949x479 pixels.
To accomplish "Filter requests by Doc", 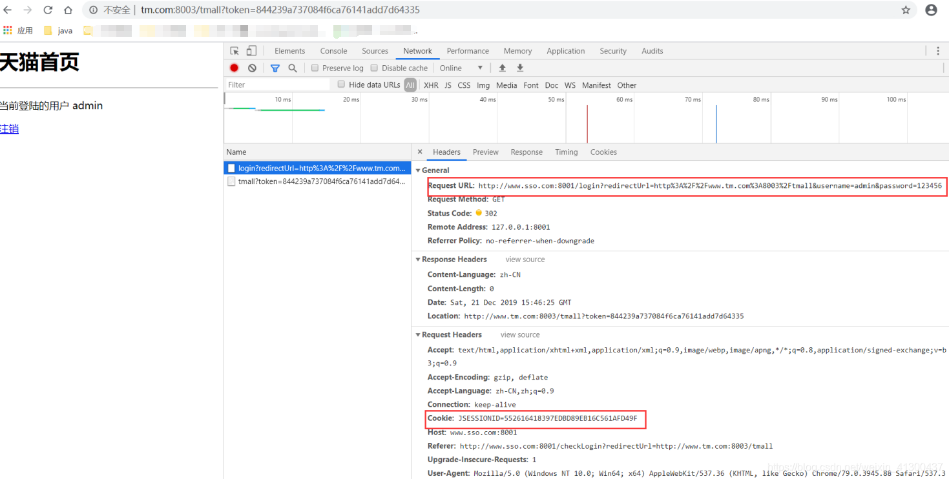I will 551,85.
